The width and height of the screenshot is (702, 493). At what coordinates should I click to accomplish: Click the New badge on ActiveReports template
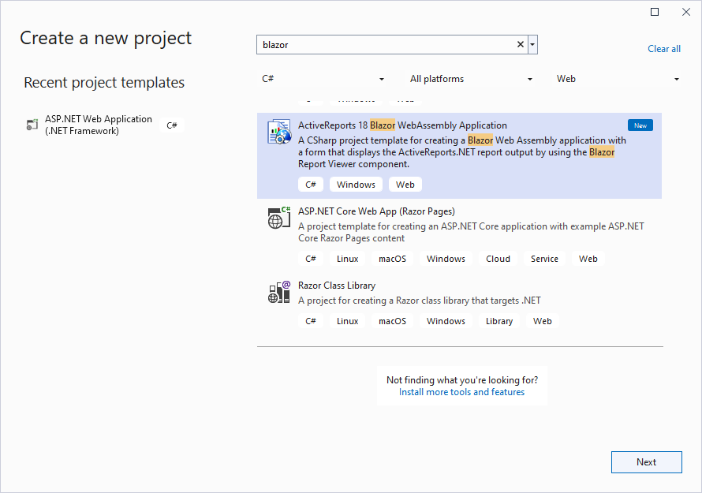pos(640,125)
